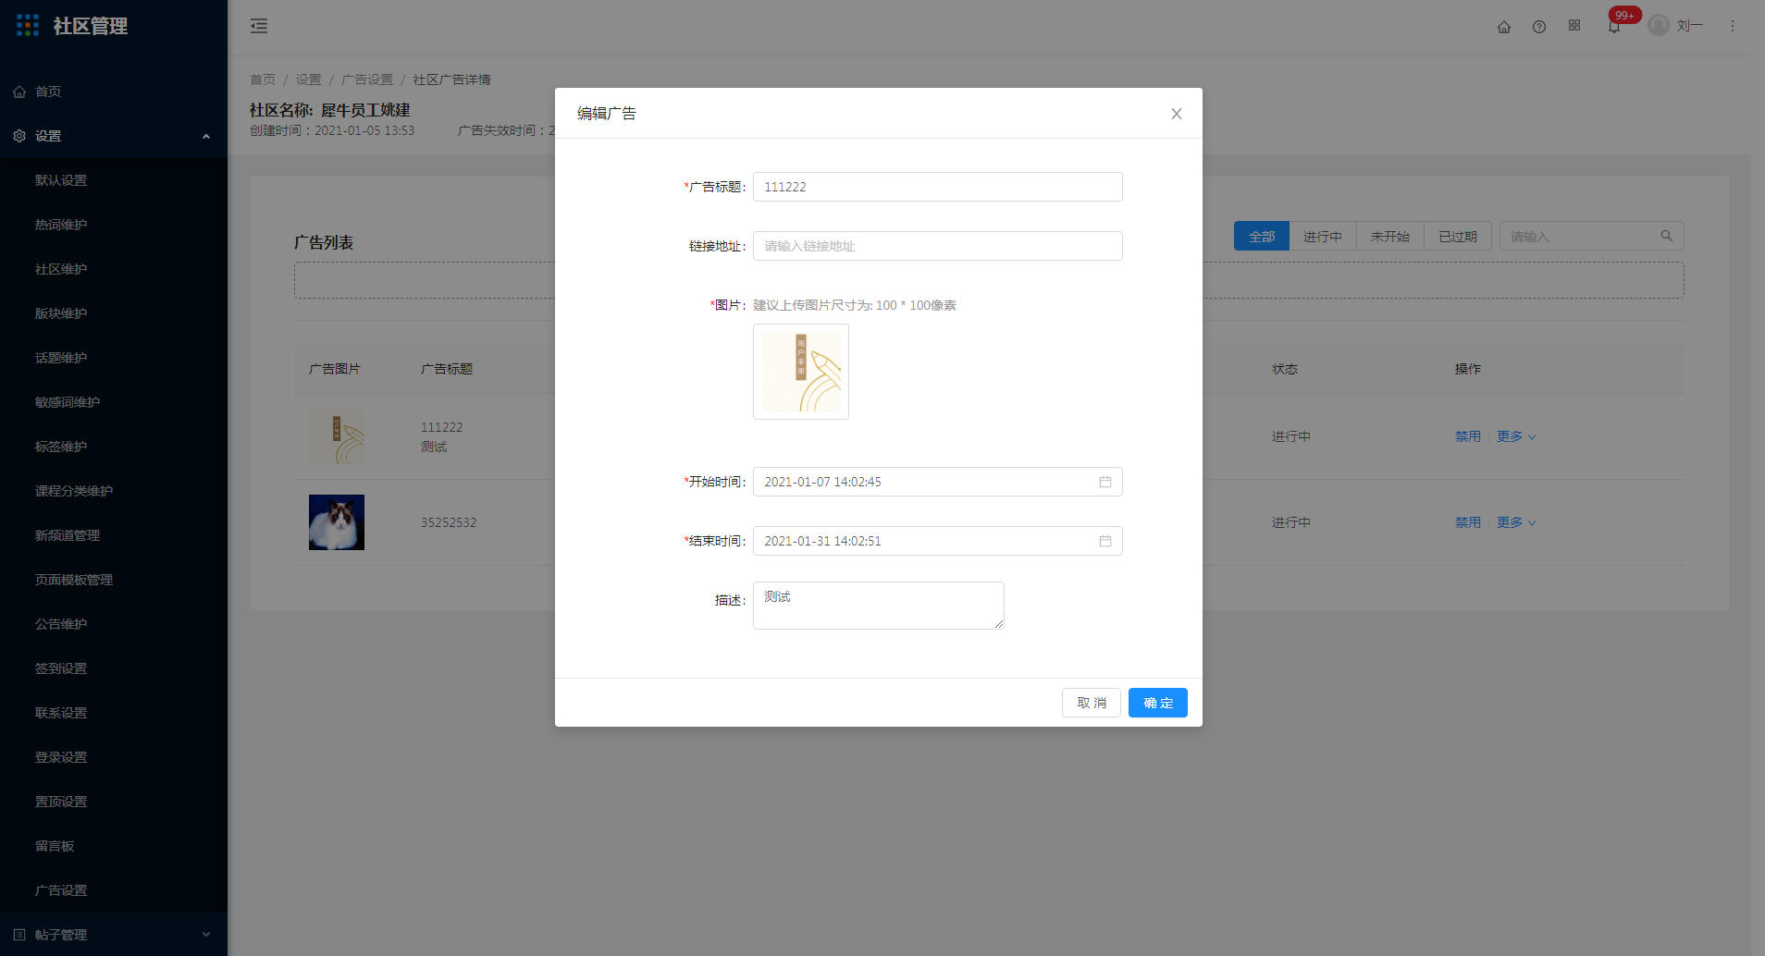Go to 设置 breadcrumb link

pyautogui.click(x=308, y=80)
